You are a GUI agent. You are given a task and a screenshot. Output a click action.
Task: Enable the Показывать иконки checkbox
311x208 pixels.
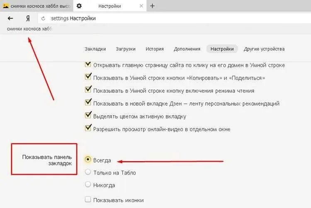pos(87,199)
